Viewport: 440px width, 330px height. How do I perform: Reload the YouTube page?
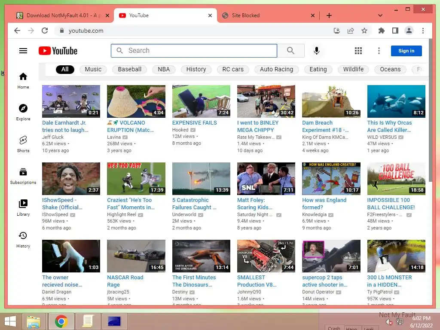45,31
